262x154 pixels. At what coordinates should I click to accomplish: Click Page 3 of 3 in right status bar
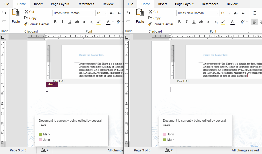tap(142, 150)
